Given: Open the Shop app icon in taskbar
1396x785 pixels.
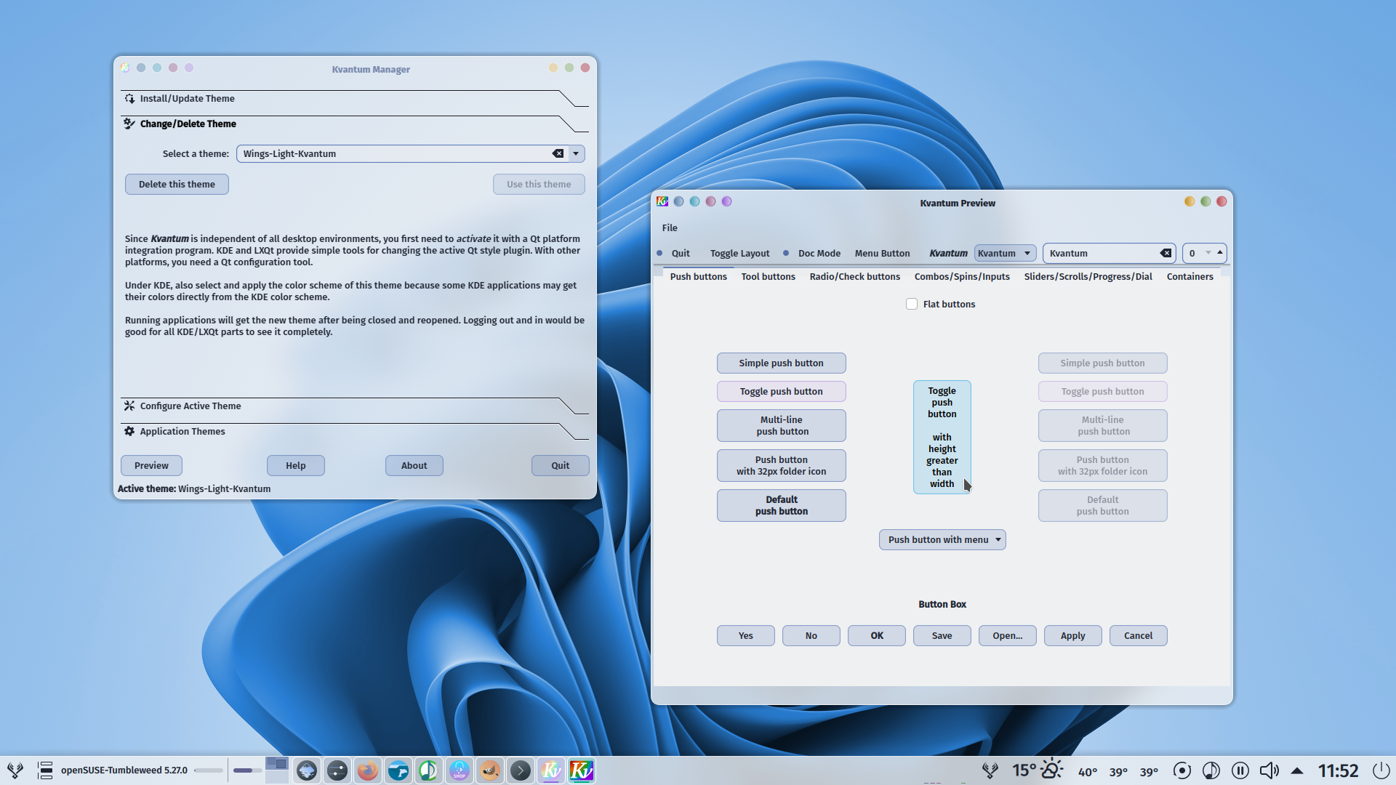Looking at the screenshot, I should click(x=460, y=770).
